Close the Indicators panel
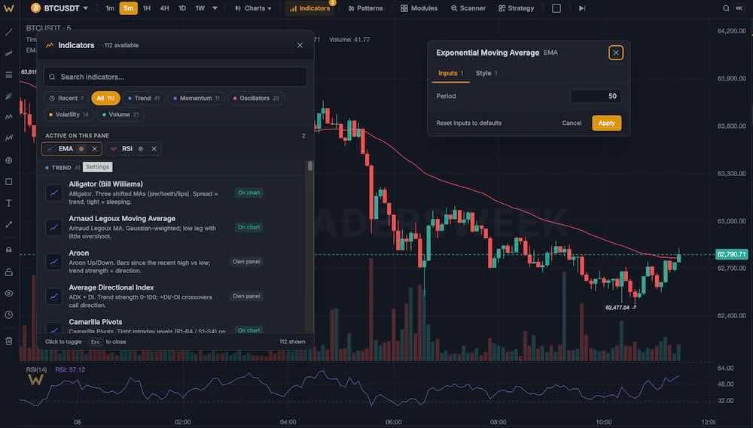The width and height of the screenshot is (753, 428). point(300,45)
